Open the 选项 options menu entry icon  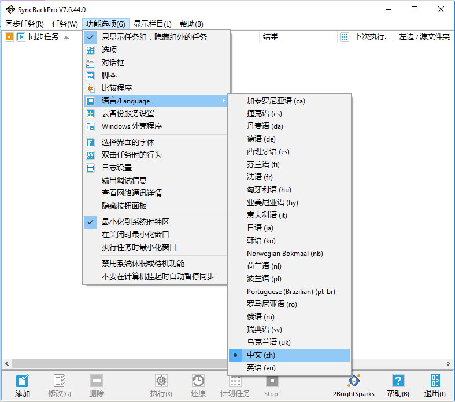click(90, 50)
